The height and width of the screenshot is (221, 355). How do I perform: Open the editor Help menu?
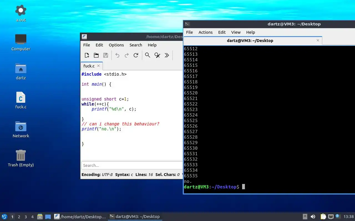pyautogui.click(x=152, y=45)
